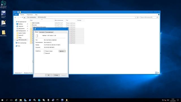Sort by the Имя column header

[42, 20]
